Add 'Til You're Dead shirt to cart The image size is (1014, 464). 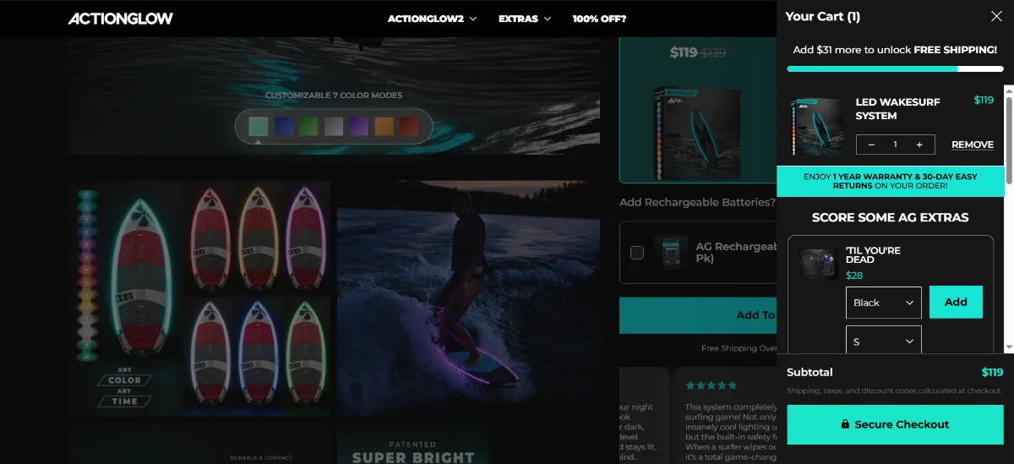956,303
